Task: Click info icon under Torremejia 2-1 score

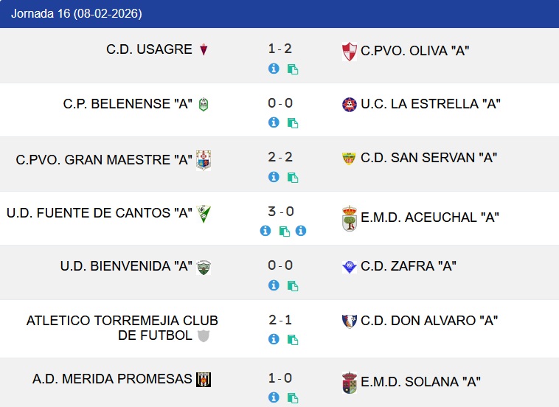Action: click(x=274, y=339)
